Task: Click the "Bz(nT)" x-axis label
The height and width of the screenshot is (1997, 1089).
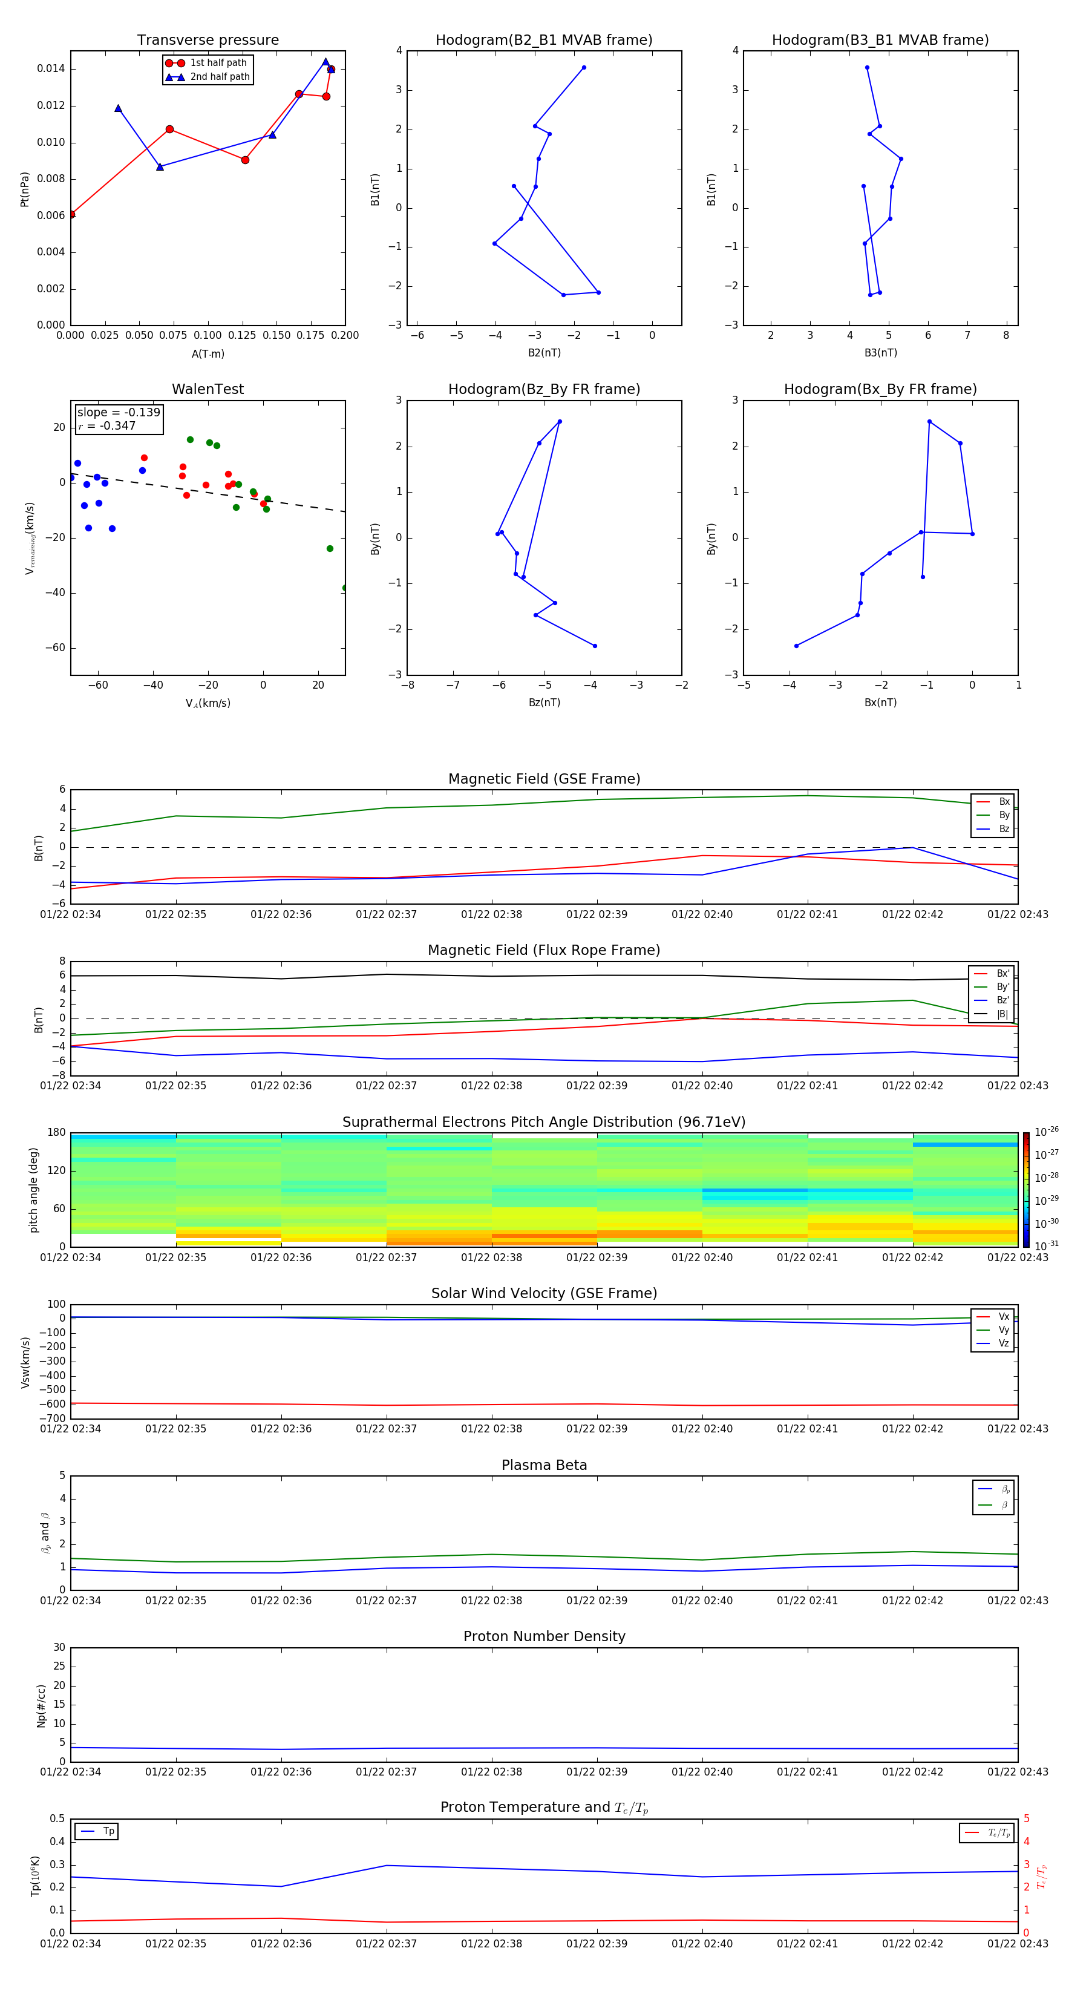Action: pos(544,703)
